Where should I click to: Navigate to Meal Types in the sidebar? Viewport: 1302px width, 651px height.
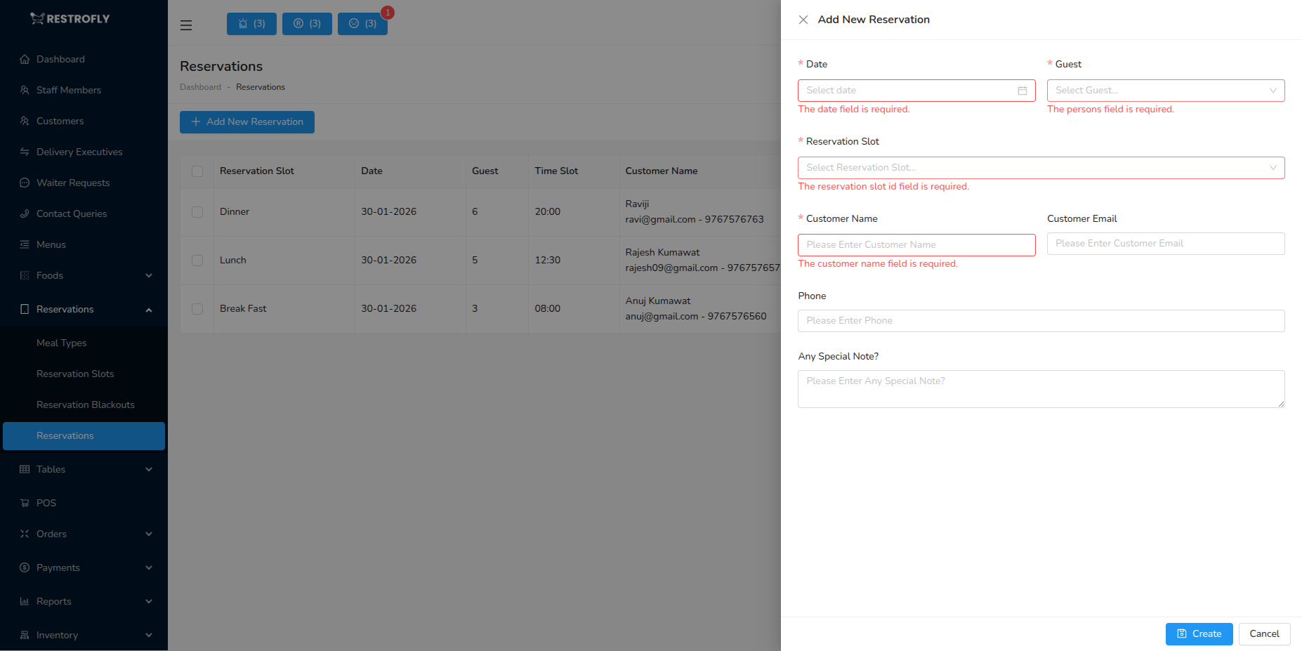pos(61,343)
